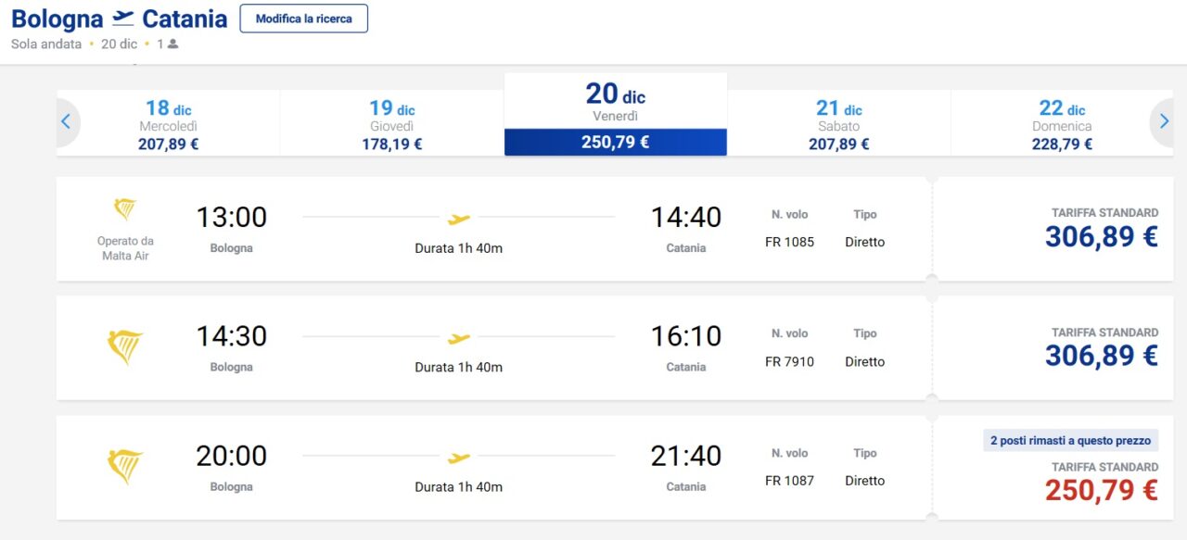Select the 18 dic Mercoledì date tab
Image resolution: width=1187 pixels, height=540 pixels.
(x=169, y=123)
